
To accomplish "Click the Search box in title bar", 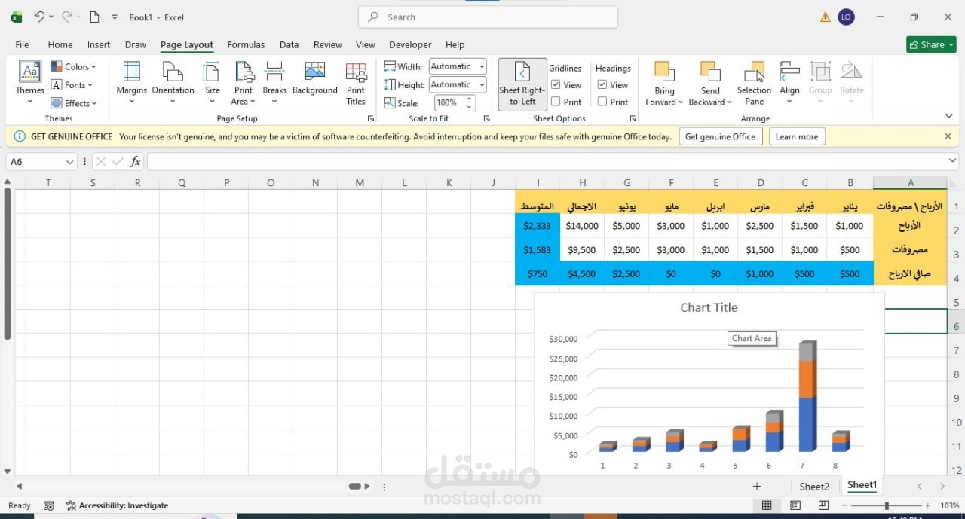I will tap(488, 17).
